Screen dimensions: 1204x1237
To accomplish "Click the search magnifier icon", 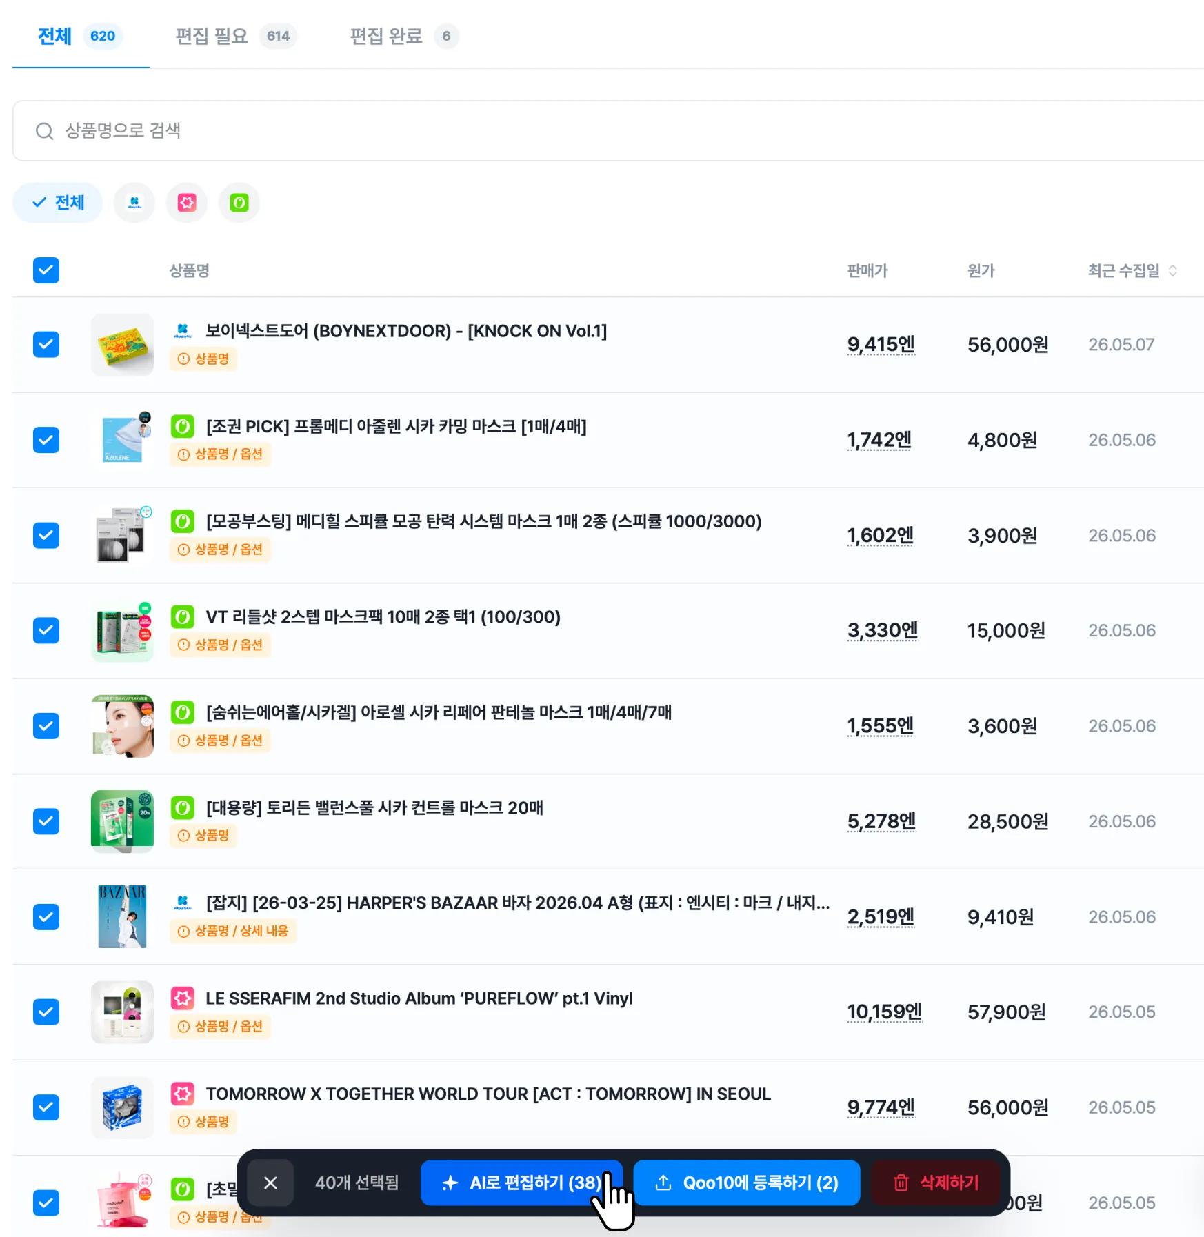I will tap(45, 131).
